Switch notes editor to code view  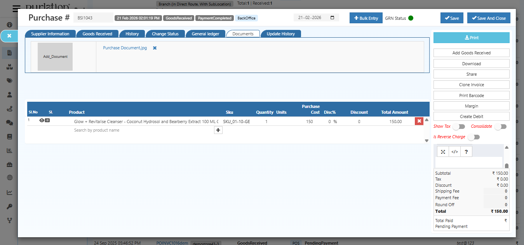(x=454, y=151)
